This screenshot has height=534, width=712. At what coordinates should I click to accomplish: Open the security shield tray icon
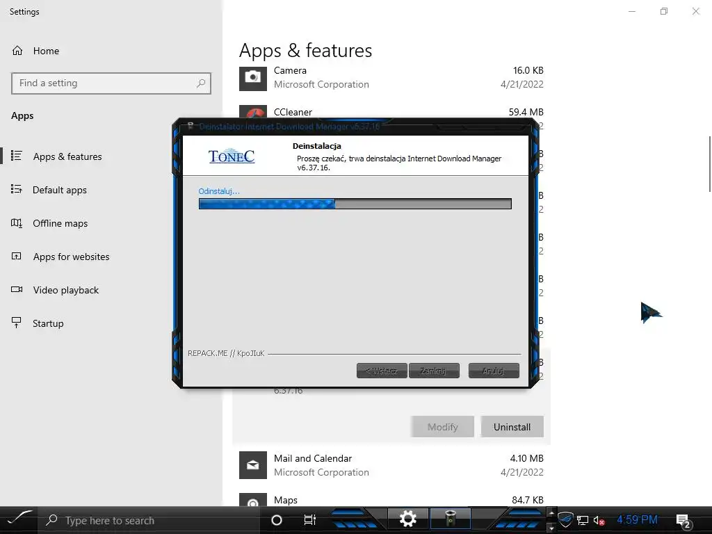pos(565,519)
